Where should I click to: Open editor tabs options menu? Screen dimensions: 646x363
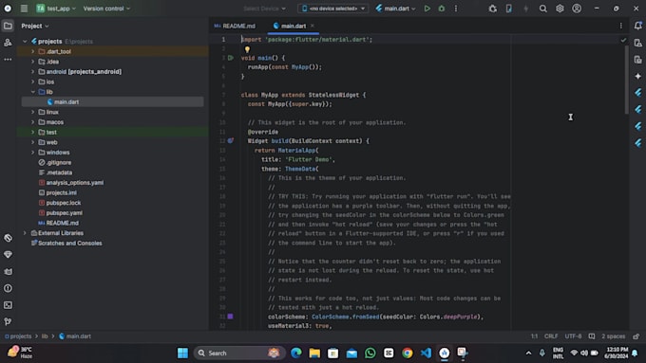(x=621, y=26)
